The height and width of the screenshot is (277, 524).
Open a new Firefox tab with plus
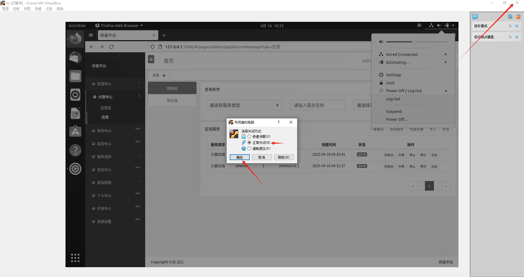[164, 35]
